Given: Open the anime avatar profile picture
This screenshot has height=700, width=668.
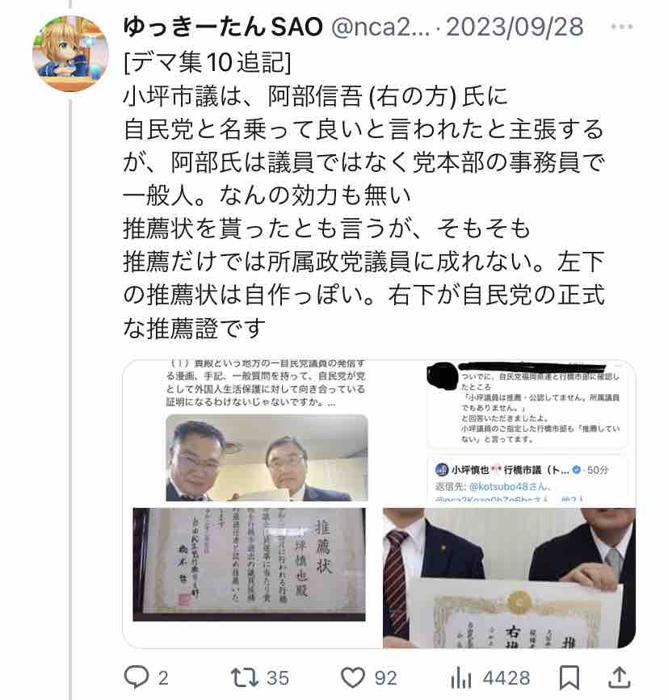Looking at the screenshot, I should click(70, 53).
